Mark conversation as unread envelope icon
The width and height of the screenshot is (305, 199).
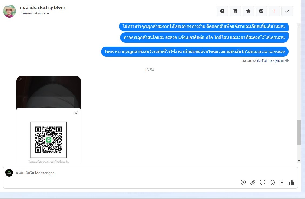[x=261, y=11]
